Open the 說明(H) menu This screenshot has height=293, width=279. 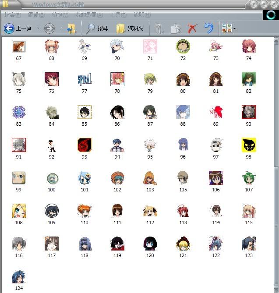(x=142, y=15)
